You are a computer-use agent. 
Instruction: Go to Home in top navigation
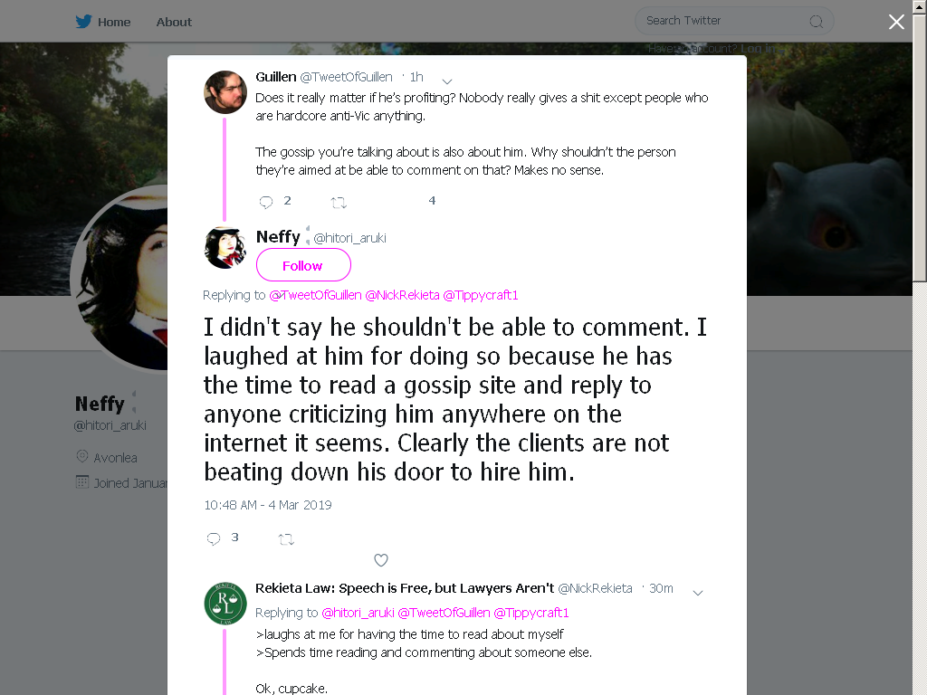pyautogui.click(x=114, y=22)
